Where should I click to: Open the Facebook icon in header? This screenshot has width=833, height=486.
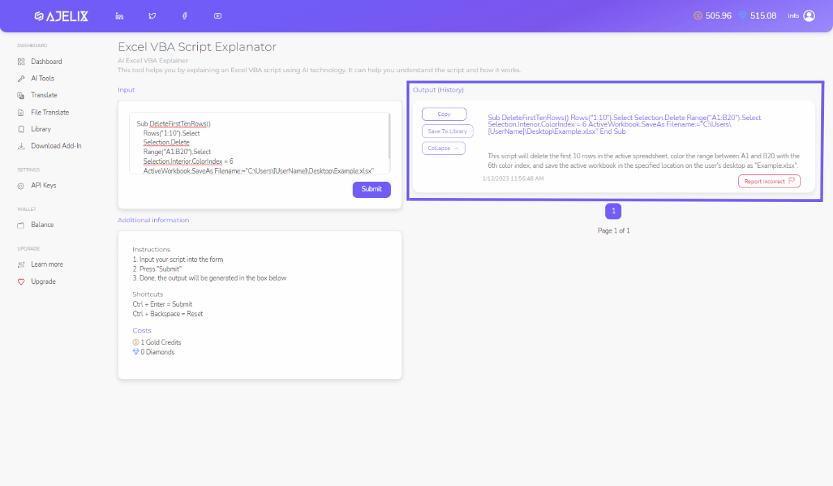(185, 16)
